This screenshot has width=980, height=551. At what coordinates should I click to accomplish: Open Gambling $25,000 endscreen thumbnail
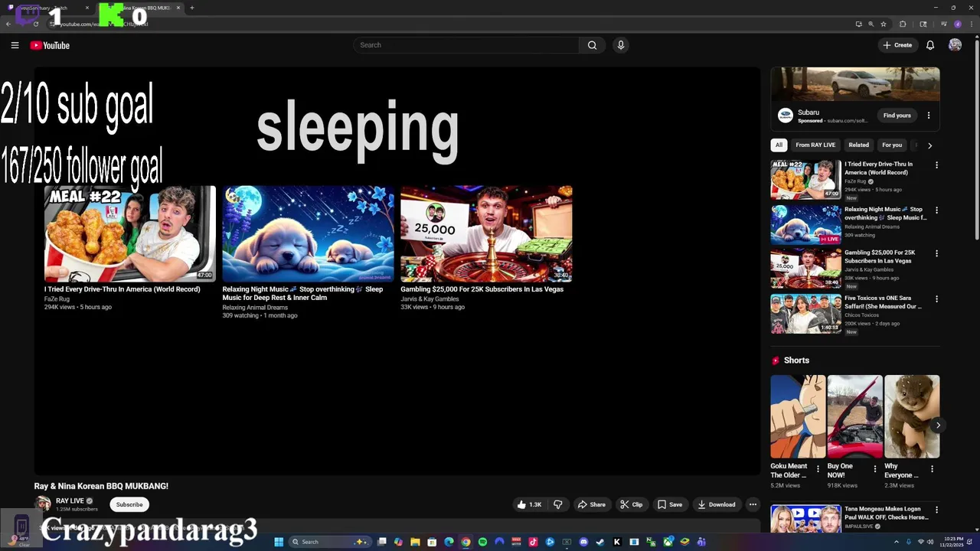(x=486, y=233)
